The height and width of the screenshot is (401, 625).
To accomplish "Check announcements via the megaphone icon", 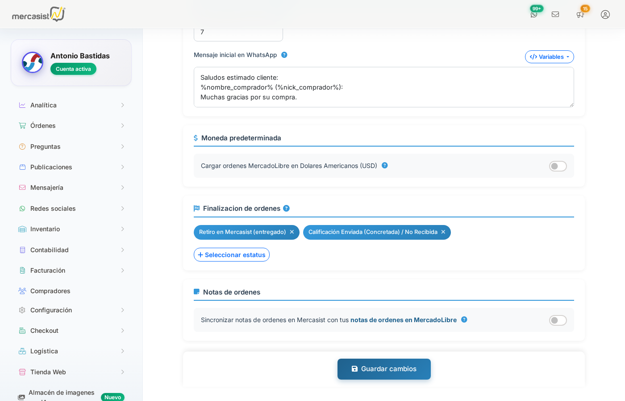I will pyautogui.click(x=580, y=14).
